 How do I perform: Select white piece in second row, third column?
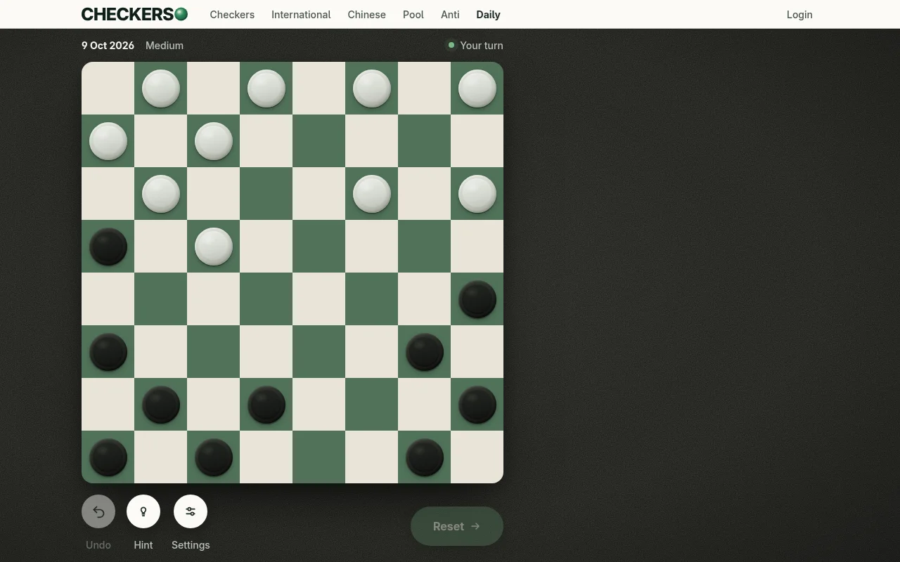point(214,141)
